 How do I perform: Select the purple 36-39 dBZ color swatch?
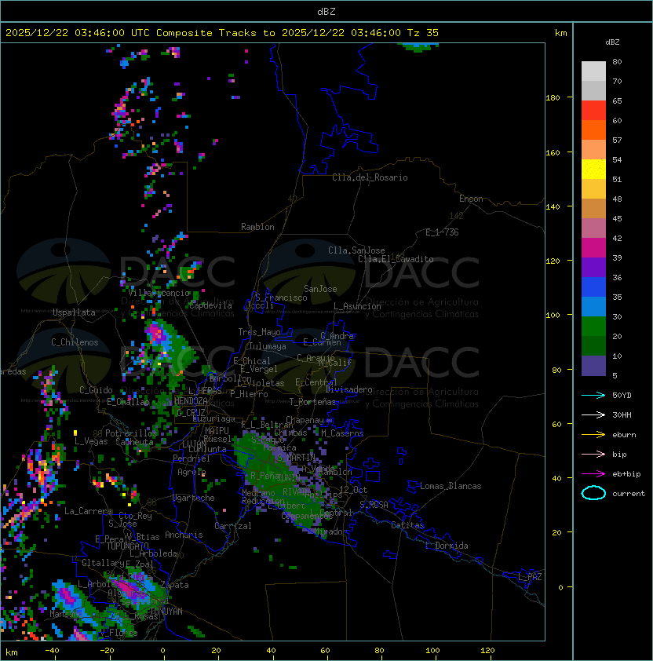click(593, 267)
